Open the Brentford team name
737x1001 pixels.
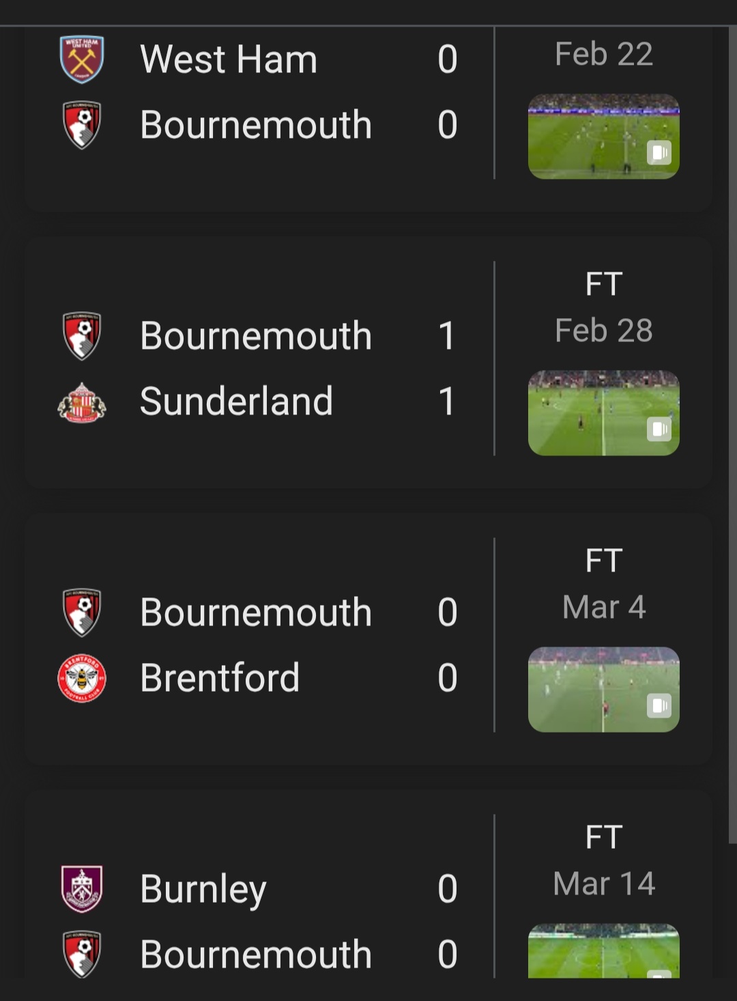click(x=220, y=678)
